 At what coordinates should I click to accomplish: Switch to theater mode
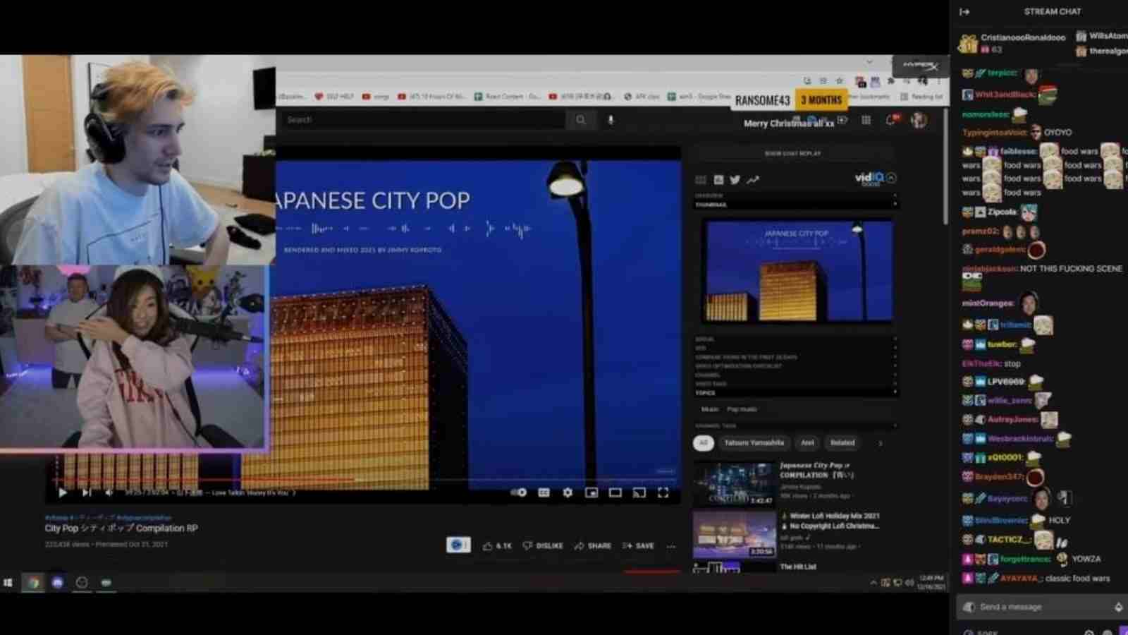(x=615, y=492)
